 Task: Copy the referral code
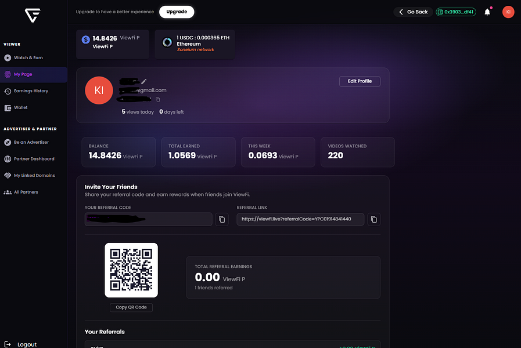222,219
